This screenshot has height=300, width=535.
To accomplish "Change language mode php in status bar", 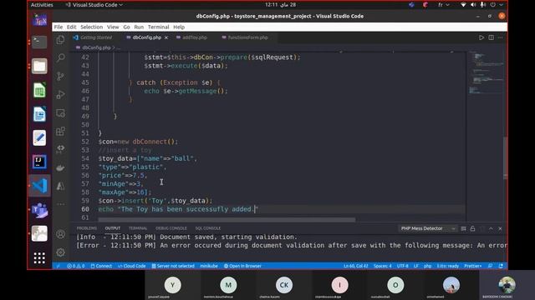I will (x=427, y=266).
